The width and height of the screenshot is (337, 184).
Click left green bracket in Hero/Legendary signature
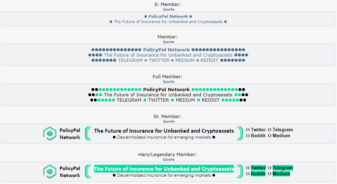coord(88,171)
